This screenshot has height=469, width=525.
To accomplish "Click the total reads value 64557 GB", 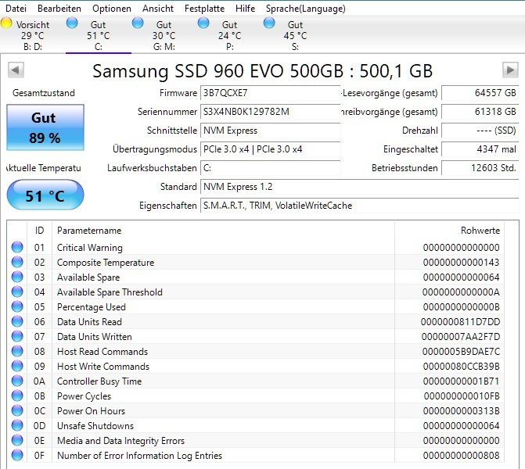I will pyautogui.click(x=480, y=93).
